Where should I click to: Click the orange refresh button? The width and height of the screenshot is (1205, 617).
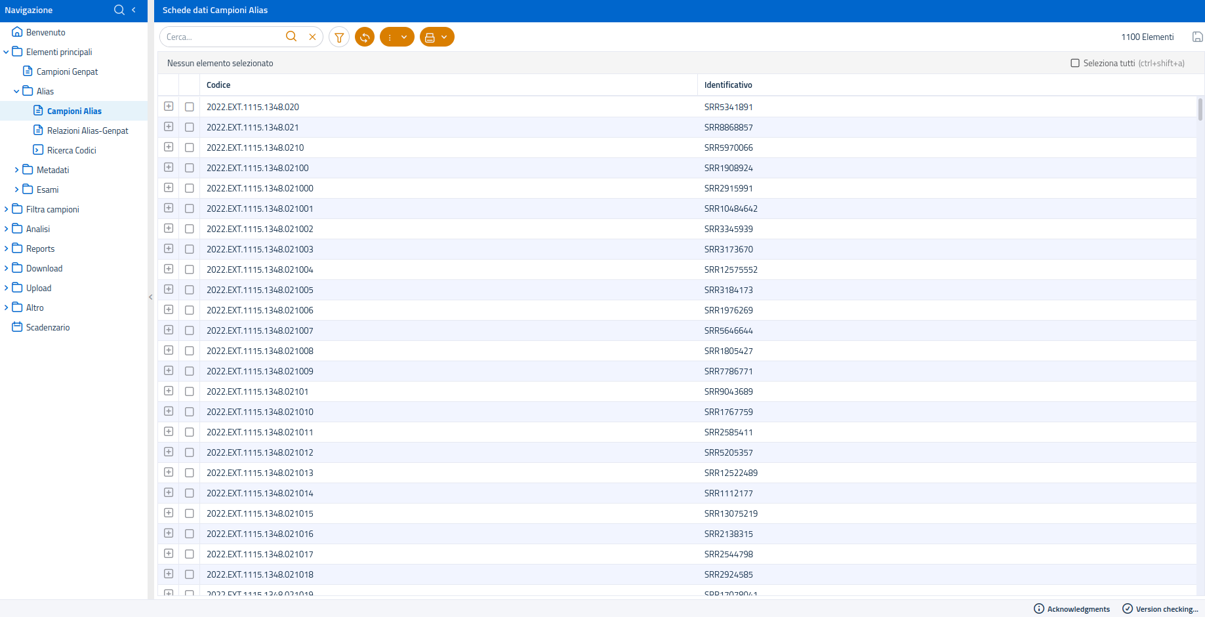[x=365, y=37]
